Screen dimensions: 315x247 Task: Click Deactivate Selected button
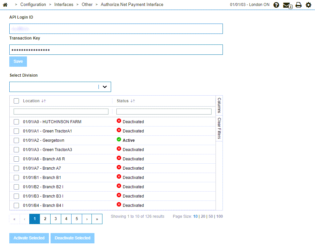tap(73, 238)
